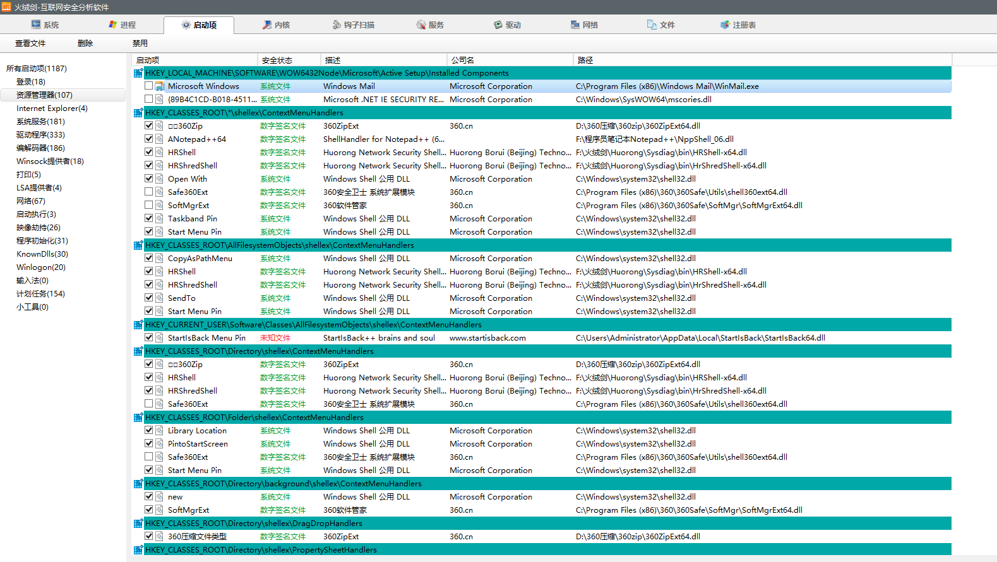
Task: Click the 钩子扫描 tab icon
Action: (337, 25)
